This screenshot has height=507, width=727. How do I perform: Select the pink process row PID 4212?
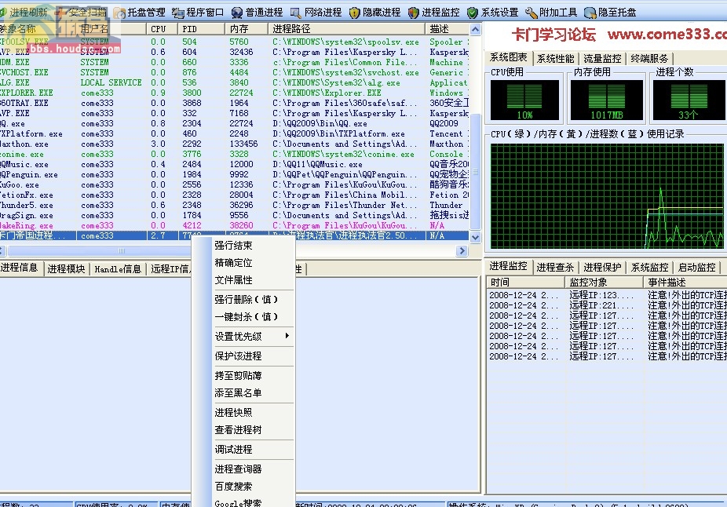235,225
